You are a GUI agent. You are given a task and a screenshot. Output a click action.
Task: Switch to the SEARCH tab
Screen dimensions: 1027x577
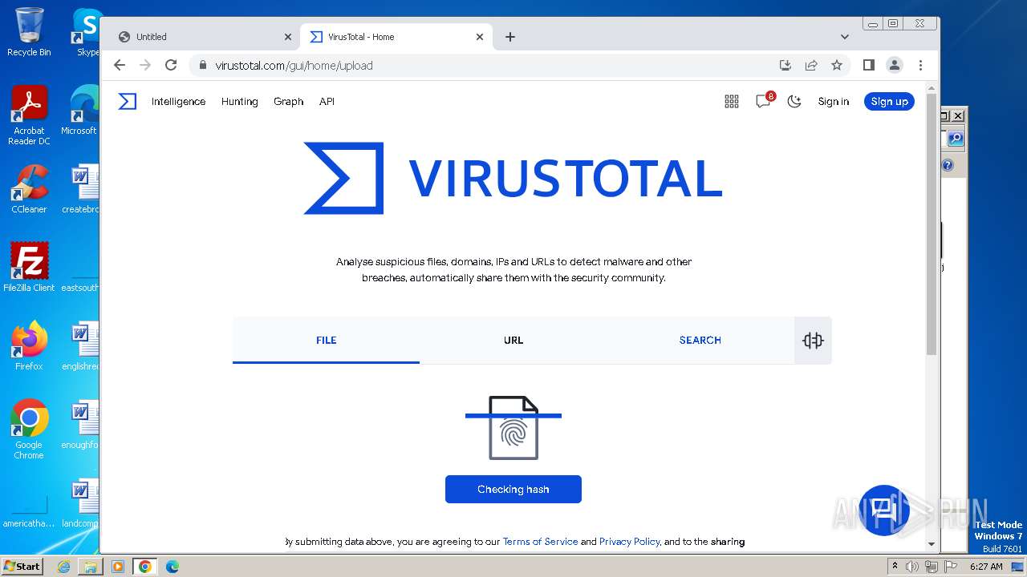point(700,340)
